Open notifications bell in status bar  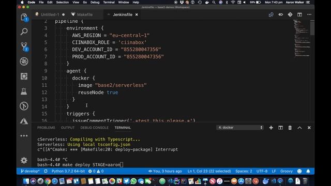click(x=308, y=171)
